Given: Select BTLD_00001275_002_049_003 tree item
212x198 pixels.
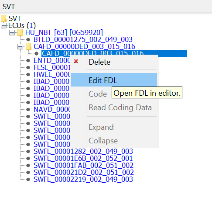Looking at the screenshot, I should click(83, 39).
